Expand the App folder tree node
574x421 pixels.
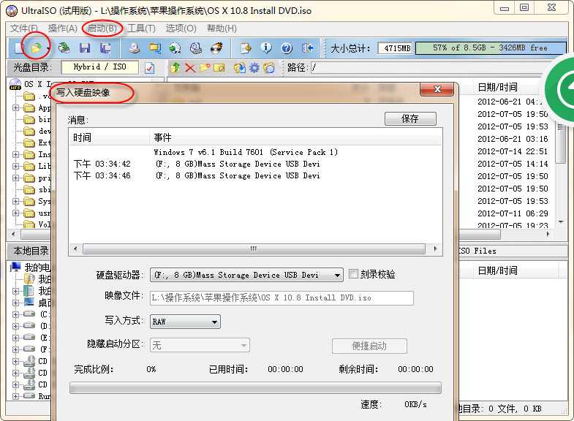[16, 108]
